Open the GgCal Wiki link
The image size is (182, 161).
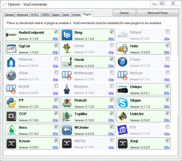click(x=55, y=52)
